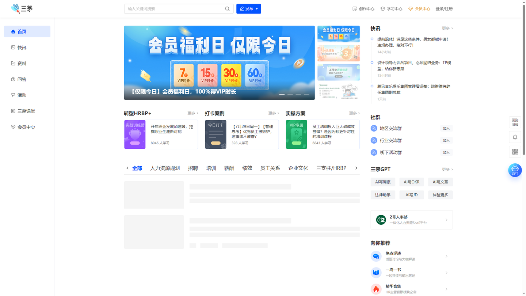Click the 行业交流群 chat icon
Image resolution: width=526 pixels, height=296 pixels.
point(374,140)
